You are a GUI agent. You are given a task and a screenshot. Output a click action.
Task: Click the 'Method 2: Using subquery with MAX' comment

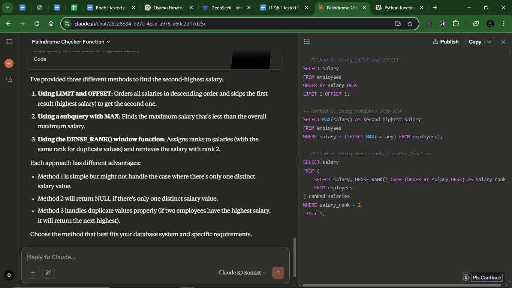(352, 111)
